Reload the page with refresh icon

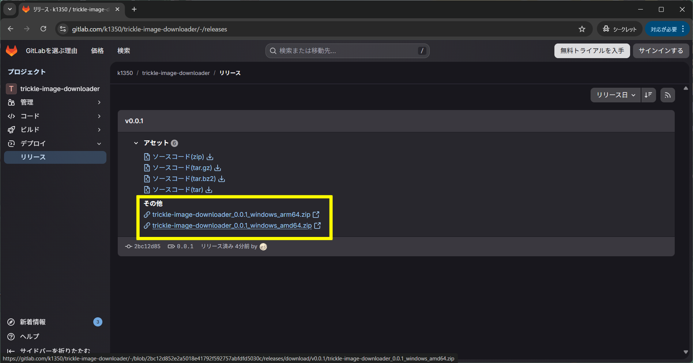pyautogui.click(x=43, y=29)
